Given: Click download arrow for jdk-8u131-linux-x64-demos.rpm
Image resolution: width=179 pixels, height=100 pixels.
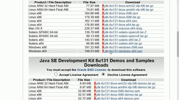Looking at the screenshot, I should [x=95, y=98].
